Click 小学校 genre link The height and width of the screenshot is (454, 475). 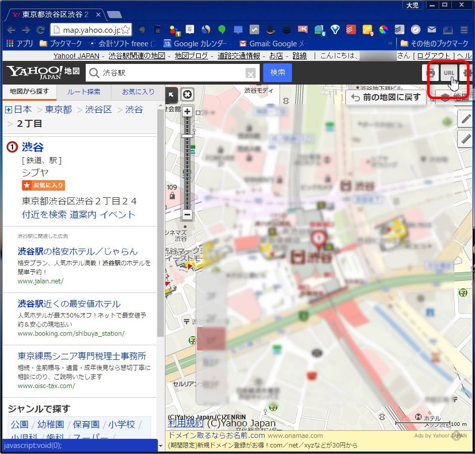(x=122, y=425)
